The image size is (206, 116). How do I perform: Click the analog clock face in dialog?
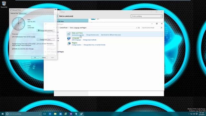[x=18, y=24]
